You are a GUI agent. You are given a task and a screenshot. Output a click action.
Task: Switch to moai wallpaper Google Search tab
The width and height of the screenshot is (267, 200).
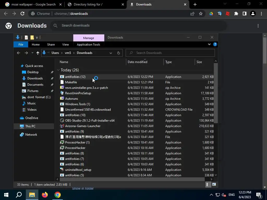click(33, 4)
